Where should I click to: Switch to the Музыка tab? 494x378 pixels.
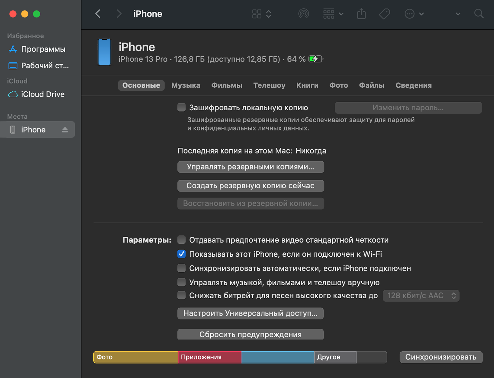[x=186, y=85]
